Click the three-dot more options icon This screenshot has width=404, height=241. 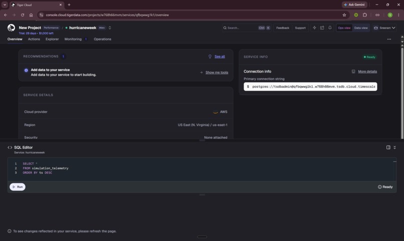(x=389, y=39)
